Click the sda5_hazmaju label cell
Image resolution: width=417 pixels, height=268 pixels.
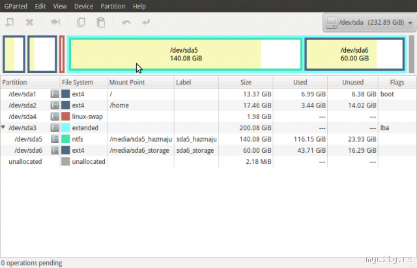pyautogui.click(x=197, y=139)
